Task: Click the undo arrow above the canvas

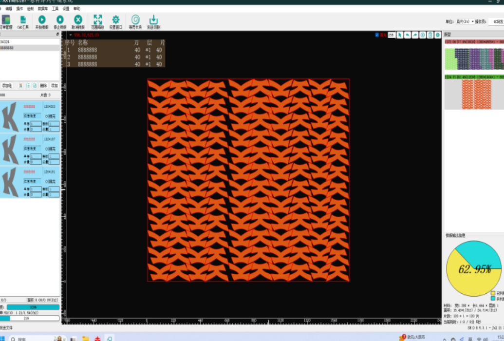Action: point(408,35)
